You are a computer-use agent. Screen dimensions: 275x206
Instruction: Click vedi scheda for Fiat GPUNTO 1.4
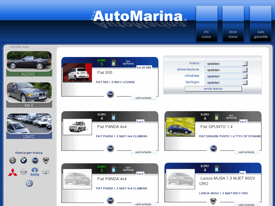pos(246,152)
